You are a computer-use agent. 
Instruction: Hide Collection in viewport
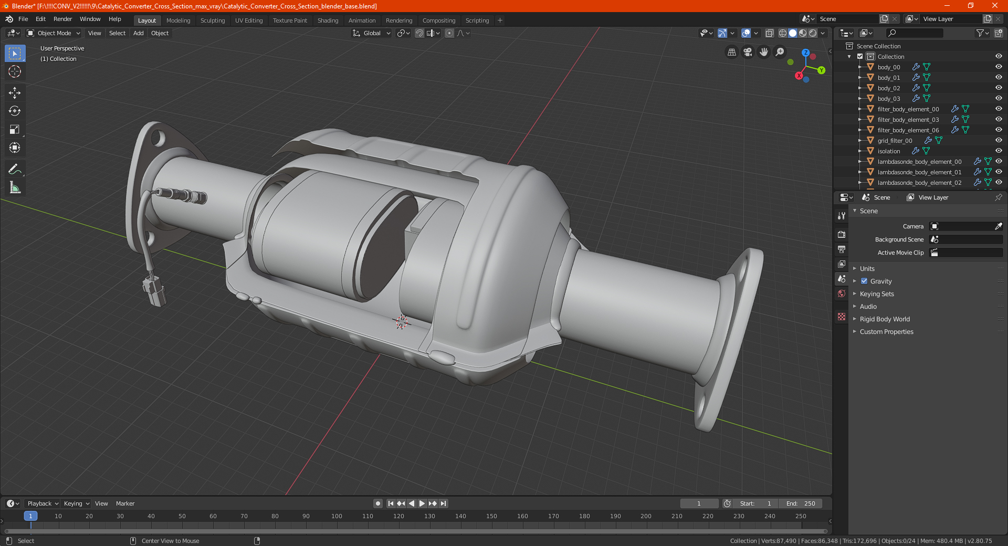coord(999,56)
